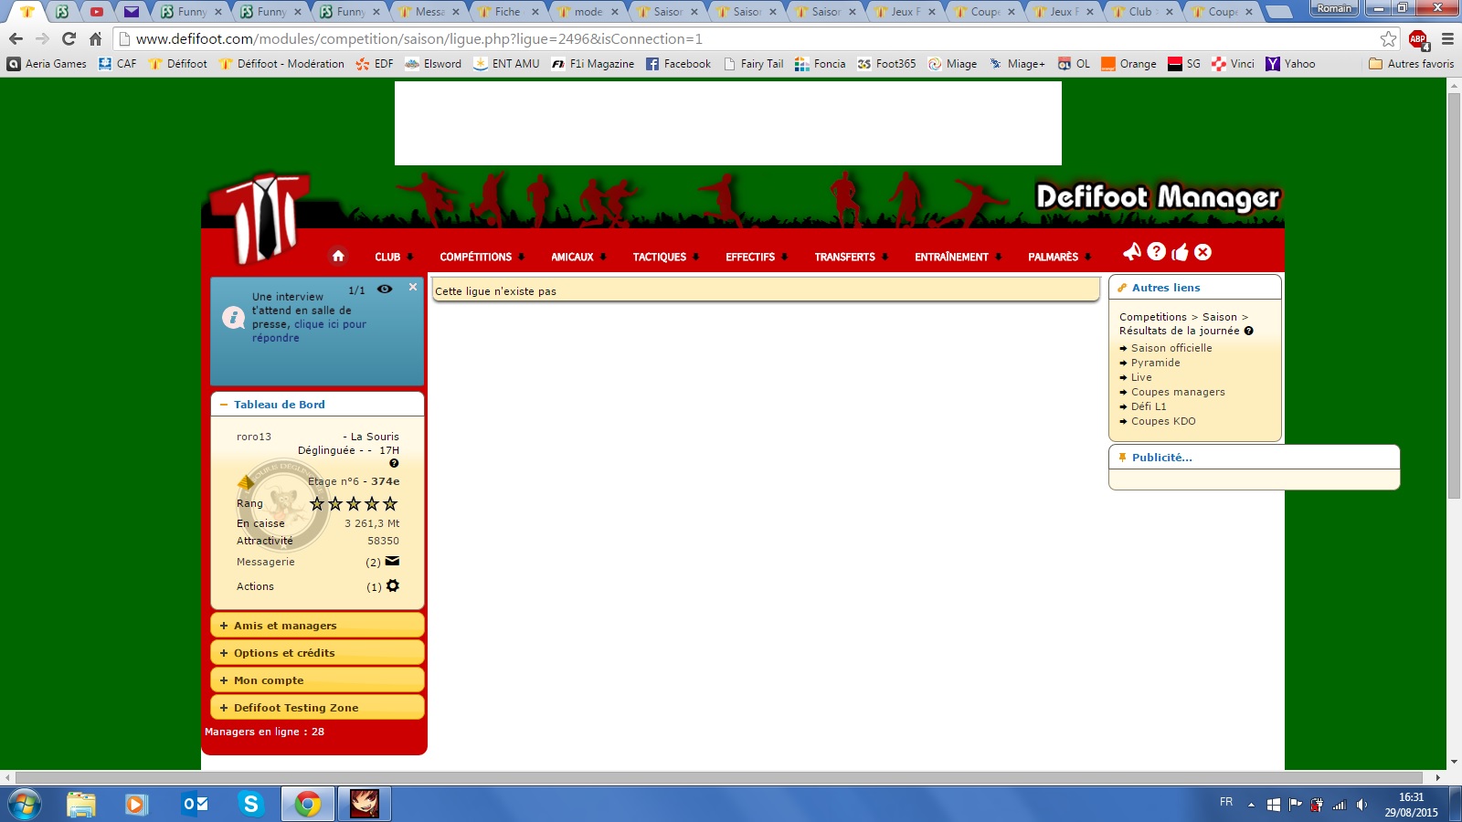The image size is (1462, 822).
Task: Go back in browser history
Action: click(x=16, y=39)
